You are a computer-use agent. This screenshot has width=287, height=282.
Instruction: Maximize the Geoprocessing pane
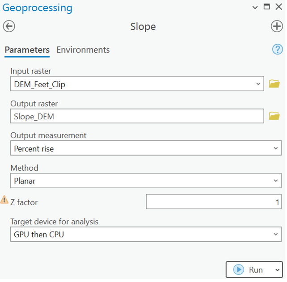pos(267,7)
